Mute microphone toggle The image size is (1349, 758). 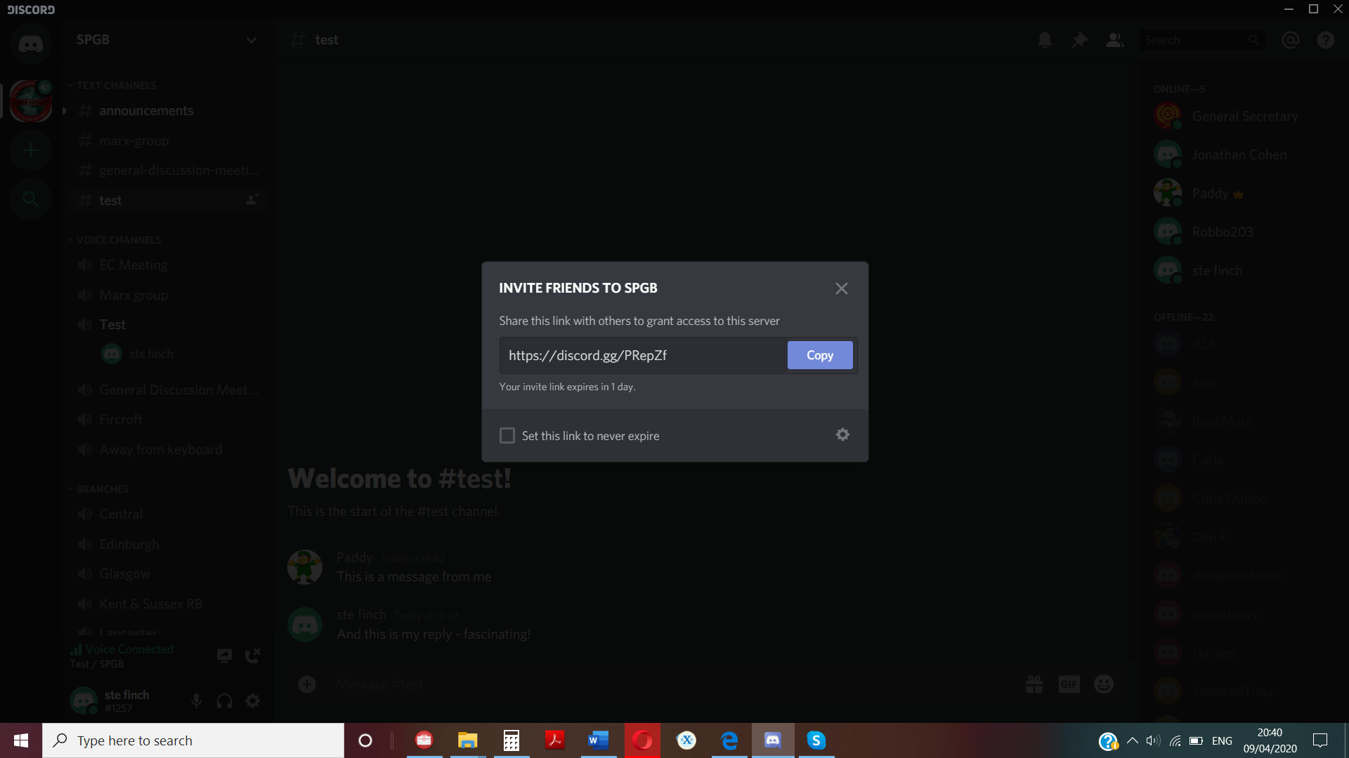point(197,700)
